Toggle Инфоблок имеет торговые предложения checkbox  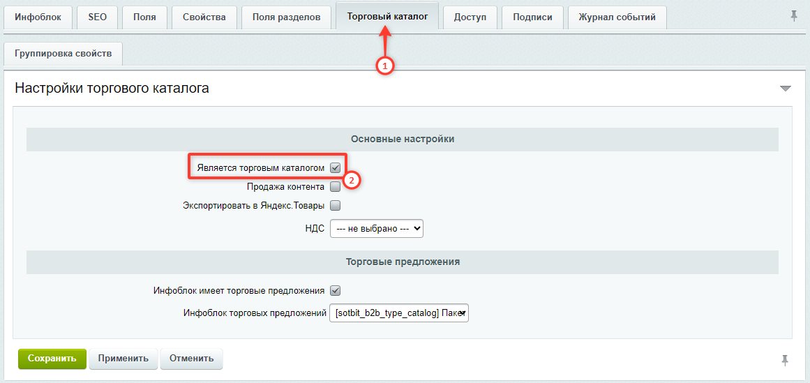point(336,290)
